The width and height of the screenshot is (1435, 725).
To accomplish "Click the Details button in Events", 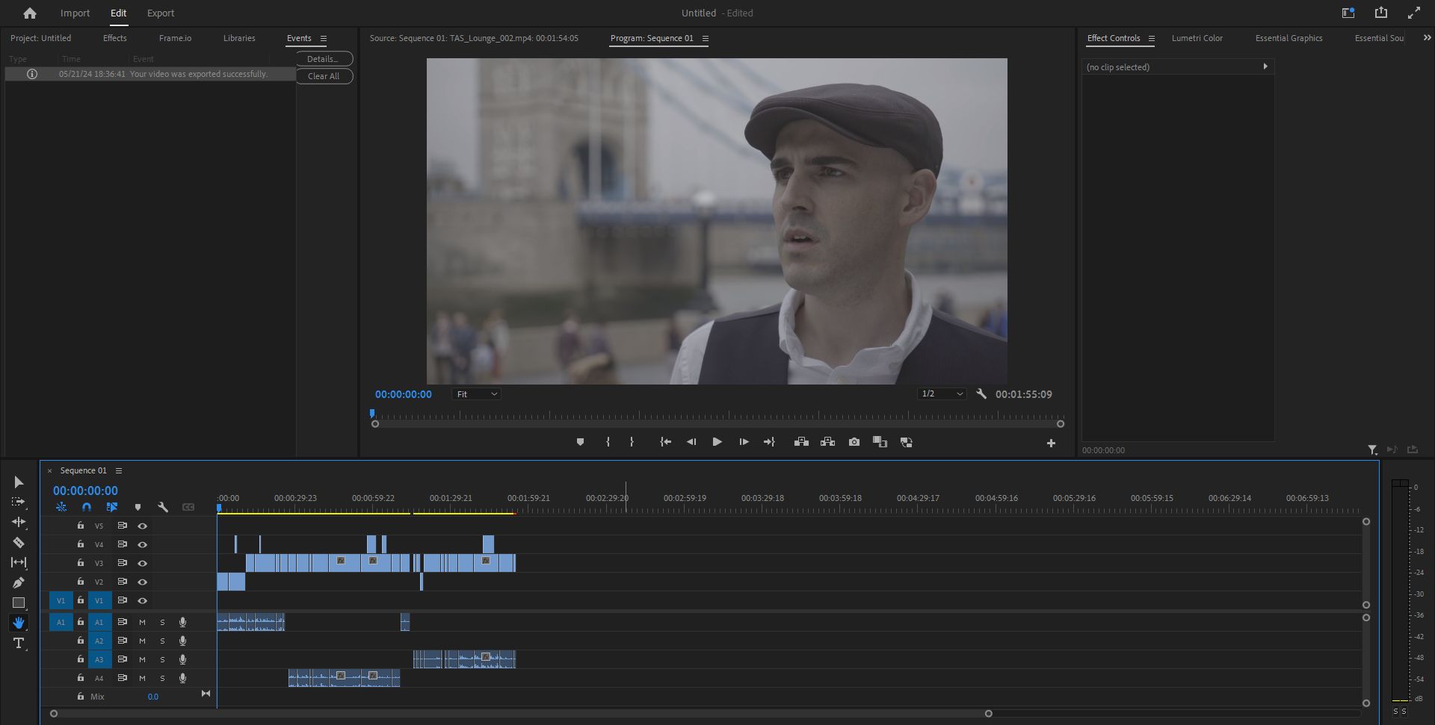I will pos(324,59).
